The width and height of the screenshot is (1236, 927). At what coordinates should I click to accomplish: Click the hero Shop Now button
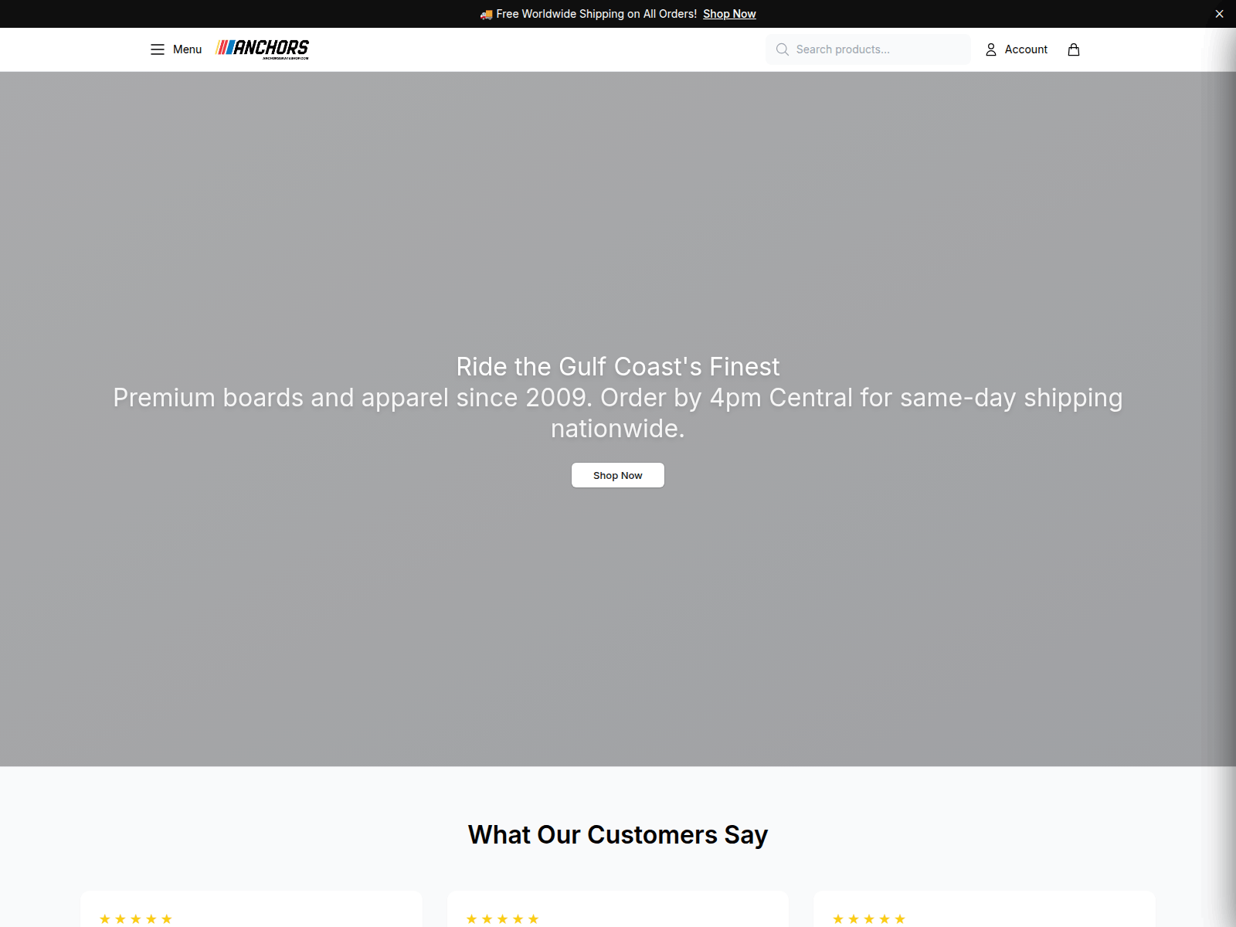pos(618,475)
